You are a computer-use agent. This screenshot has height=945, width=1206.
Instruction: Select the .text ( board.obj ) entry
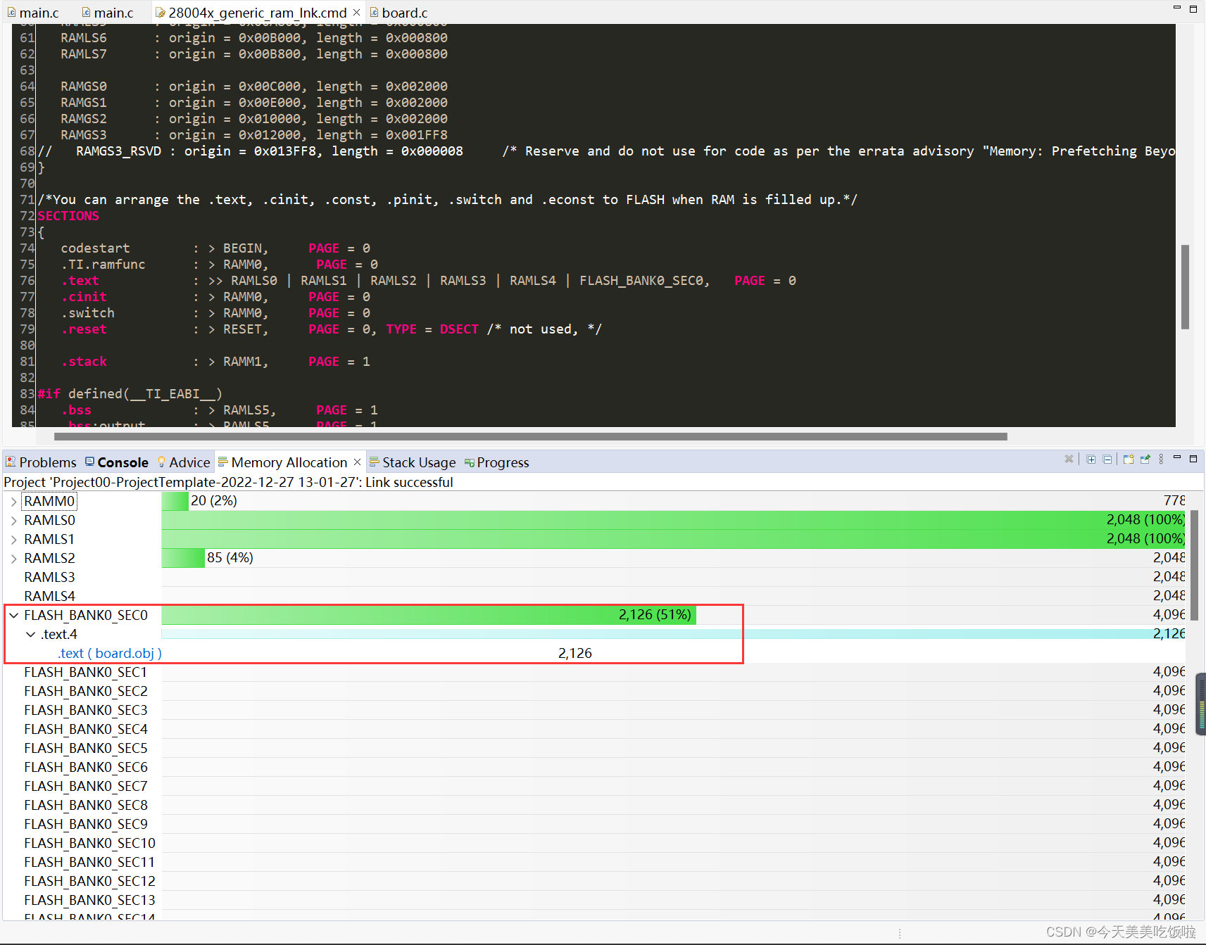tap(108, 652)
